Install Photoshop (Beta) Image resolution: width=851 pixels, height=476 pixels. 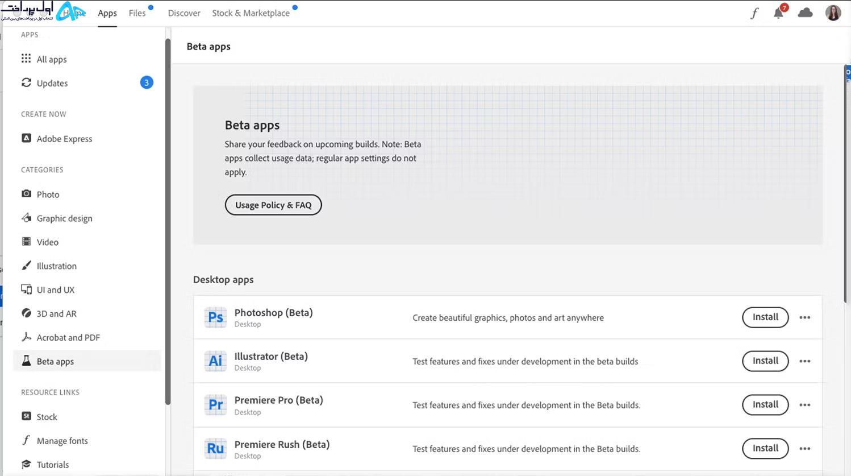(765, 317)
